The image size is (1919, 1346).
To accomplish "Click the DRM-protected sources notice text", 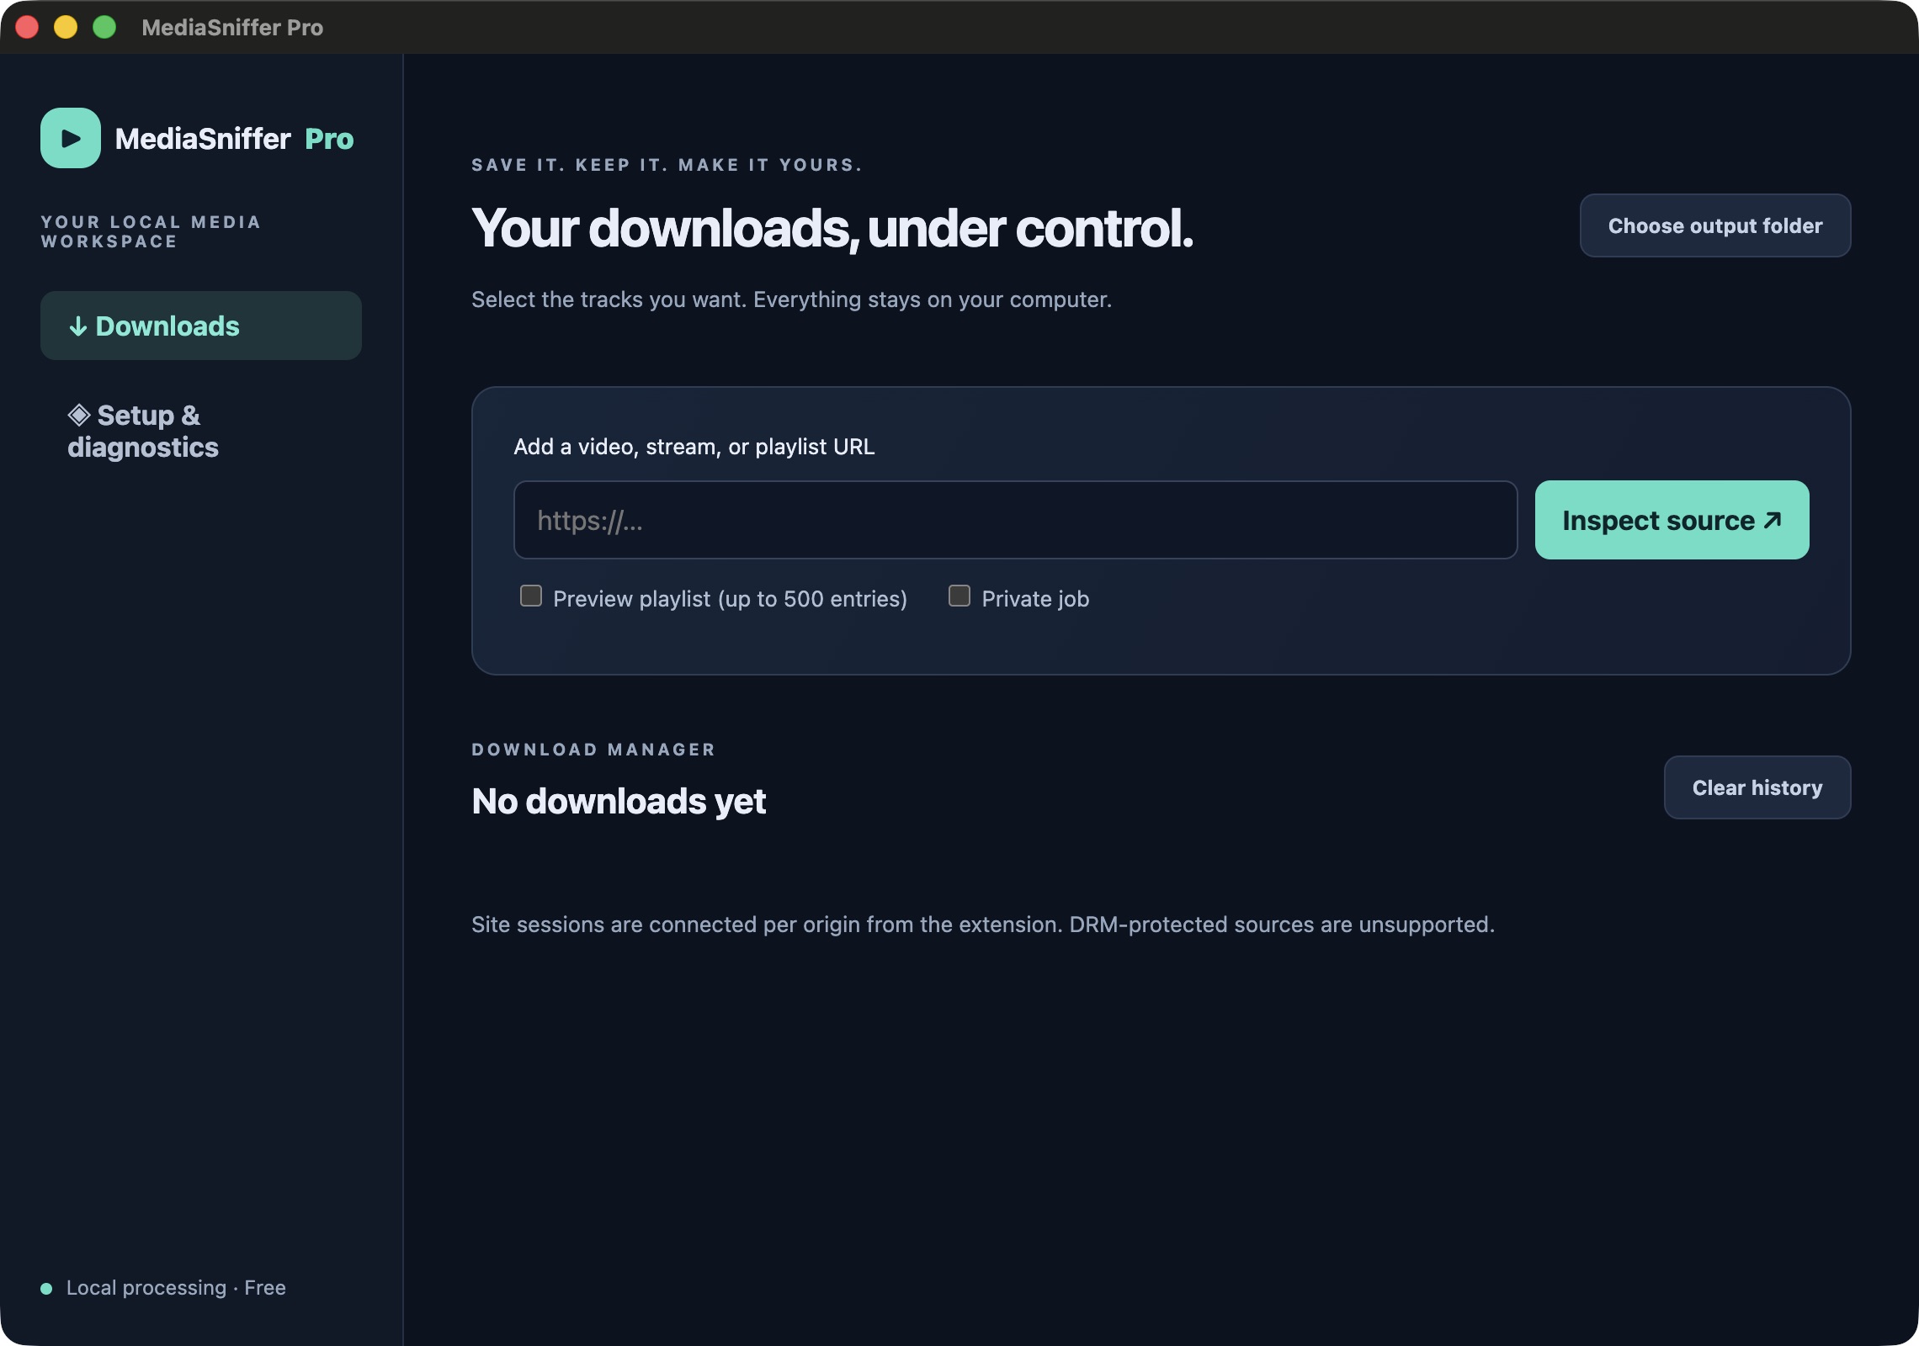I will (983, 925).
